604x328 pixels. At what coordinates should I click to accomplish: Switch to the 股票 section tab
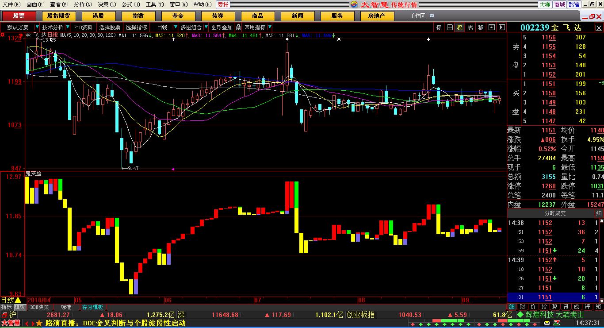pos(19,16)
